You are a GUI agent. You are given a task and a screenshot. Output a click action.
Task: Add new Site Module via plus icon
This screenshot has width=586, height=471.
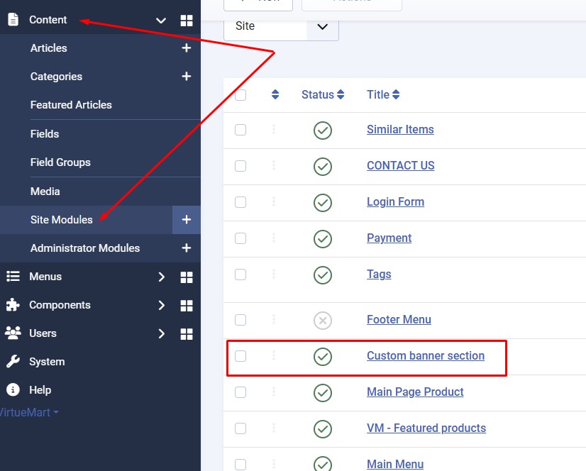(187, 220)
